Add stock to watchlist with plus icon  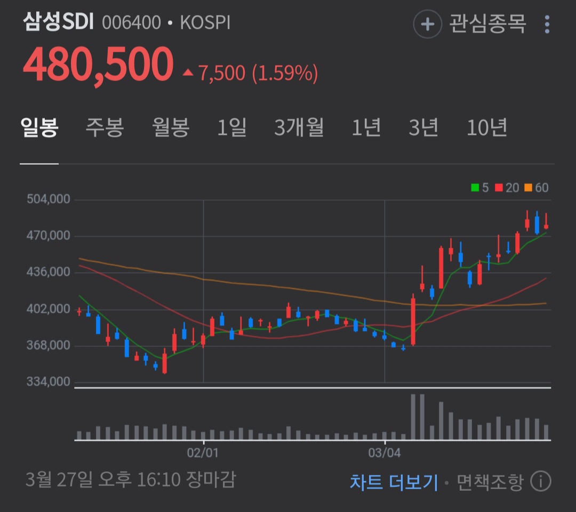[x=427, y=24]
